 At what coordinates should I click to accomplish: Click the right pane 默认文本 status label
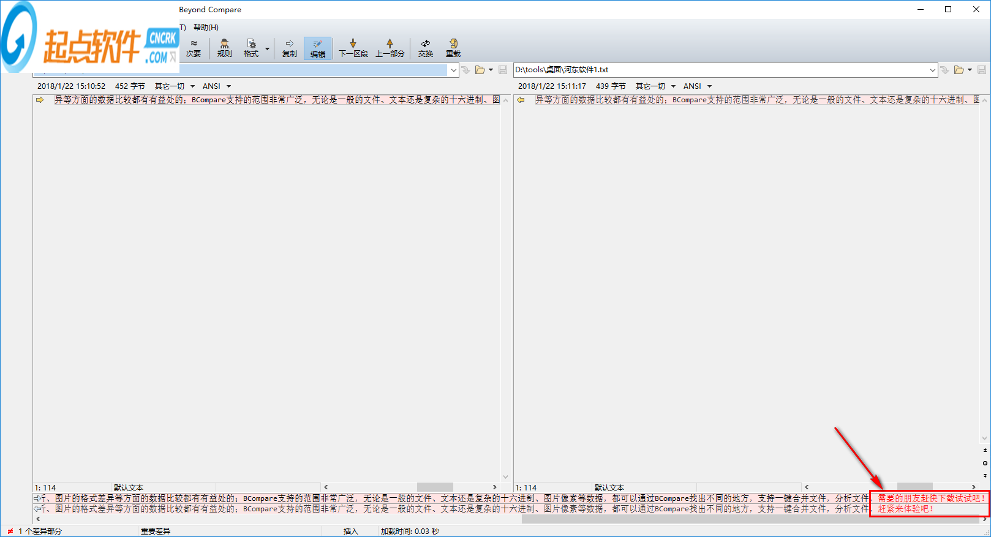(x=609, y=488)
